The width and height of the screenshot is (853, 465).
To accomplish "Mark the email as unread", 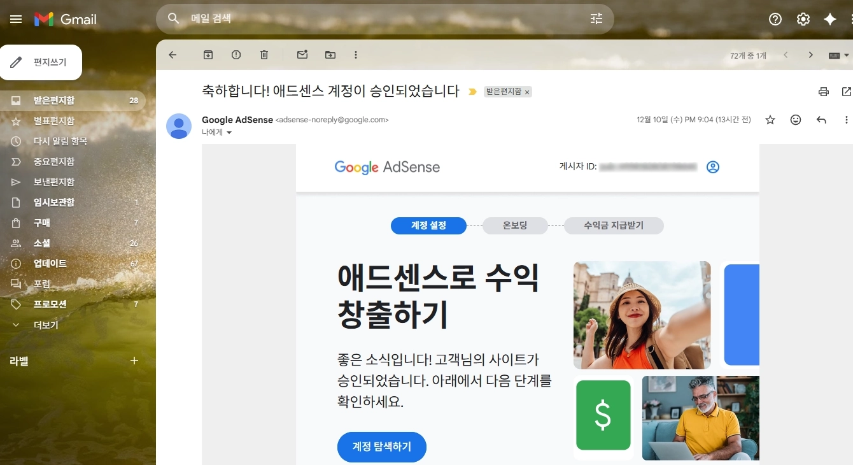I will pyautogui.click(x=302, y=55).
